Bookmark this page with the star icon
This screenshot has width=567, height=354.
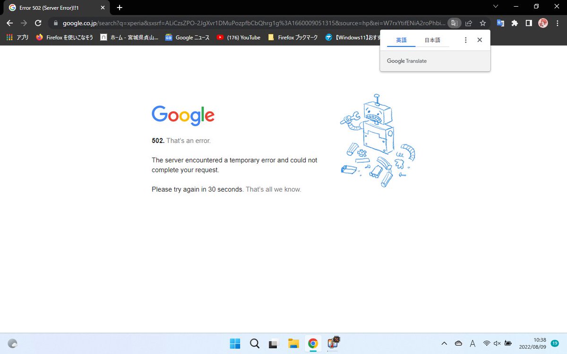(x=482, y=23)
